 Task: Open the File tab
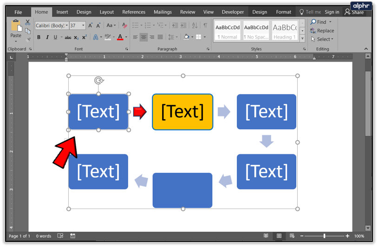pyautogui.click(x=18, y=12)
